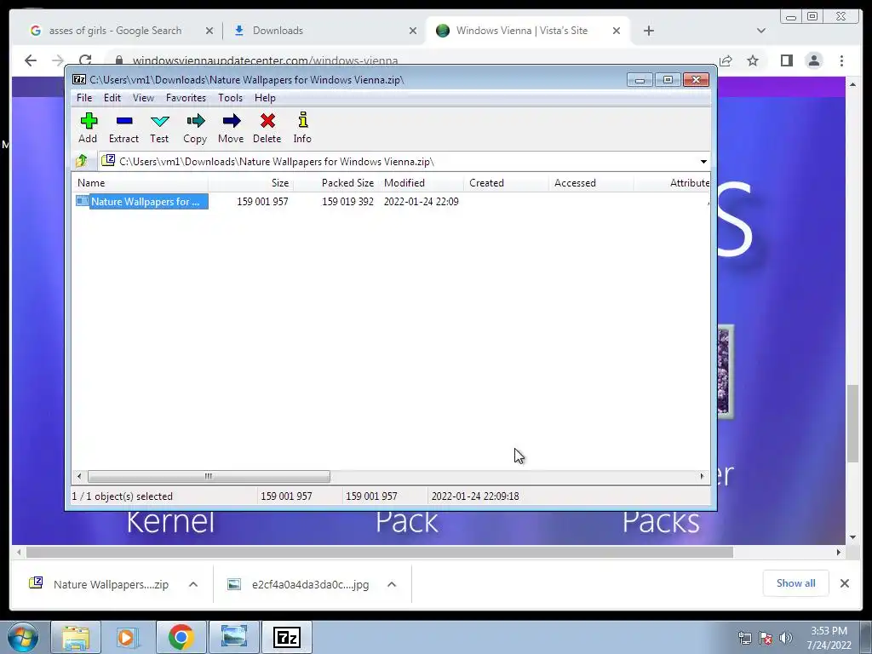Click the Chrome share page icon
This screenshot has width=872, height=654.
click(726, 60)
